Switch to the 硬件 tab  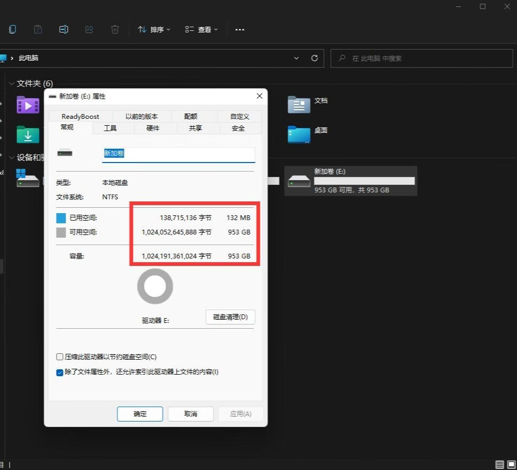153,128
